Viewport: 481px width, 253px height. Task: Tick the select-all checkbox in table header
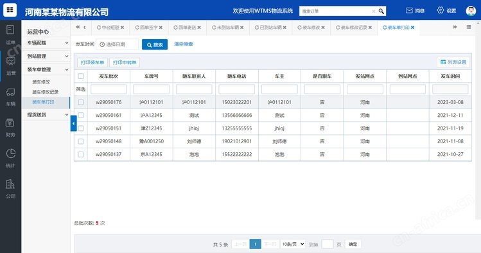[x=81, y=76]
